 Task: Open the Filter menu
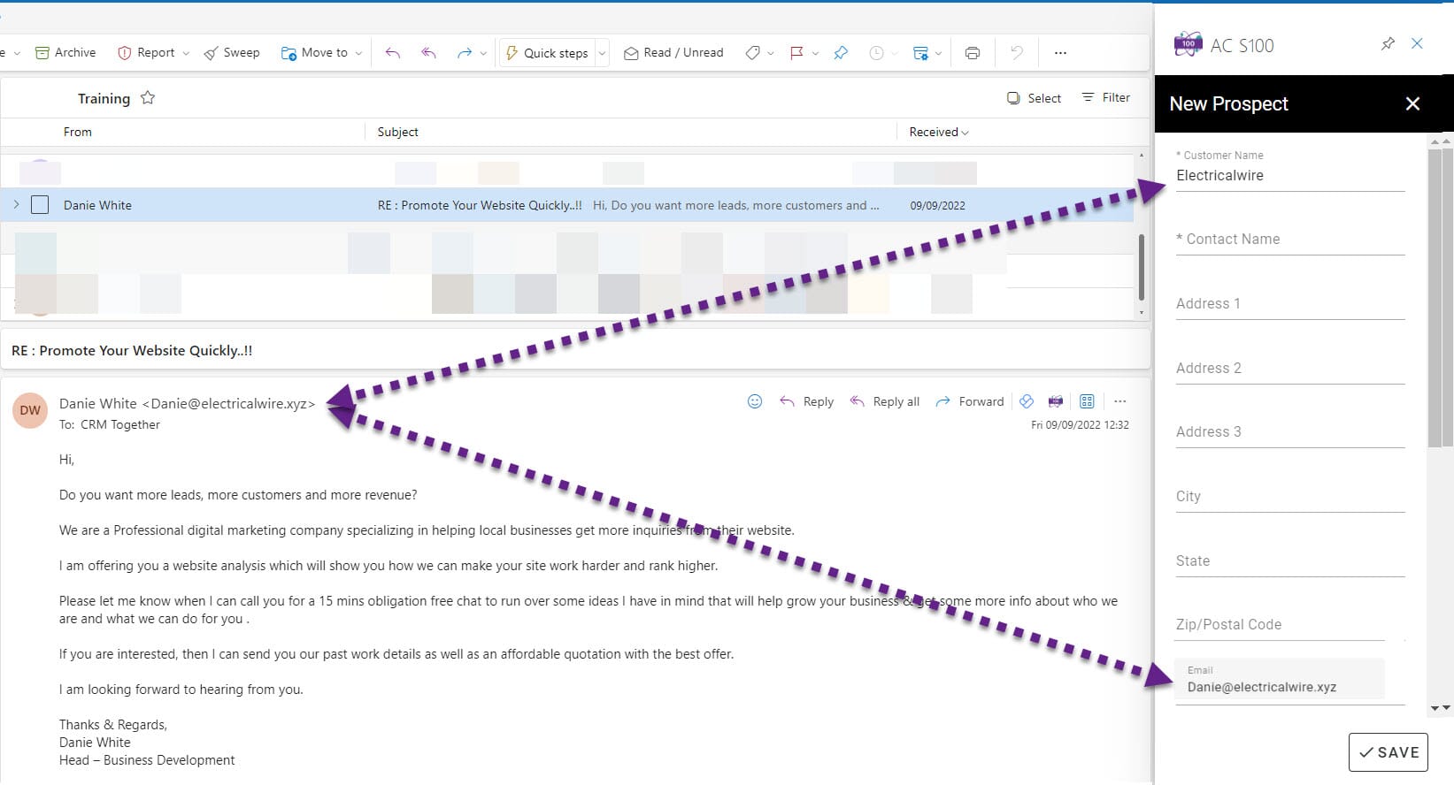point(1105,98)
